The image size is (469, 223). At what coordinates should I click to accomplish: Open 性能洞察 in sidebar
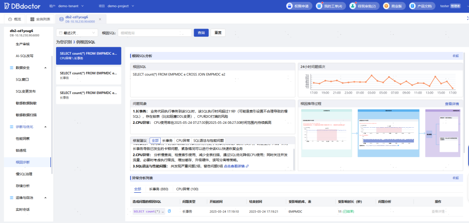click(23, 139)
